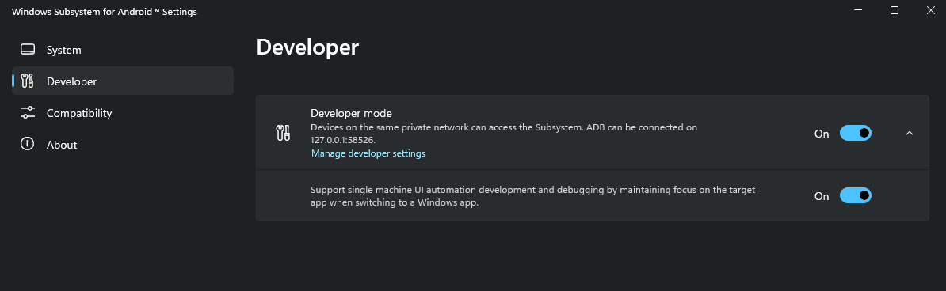Image resolution: width=946 pixels, height=291 pixels.
Task: Go to the Compatibility page
Action: (x=123, y=112)
